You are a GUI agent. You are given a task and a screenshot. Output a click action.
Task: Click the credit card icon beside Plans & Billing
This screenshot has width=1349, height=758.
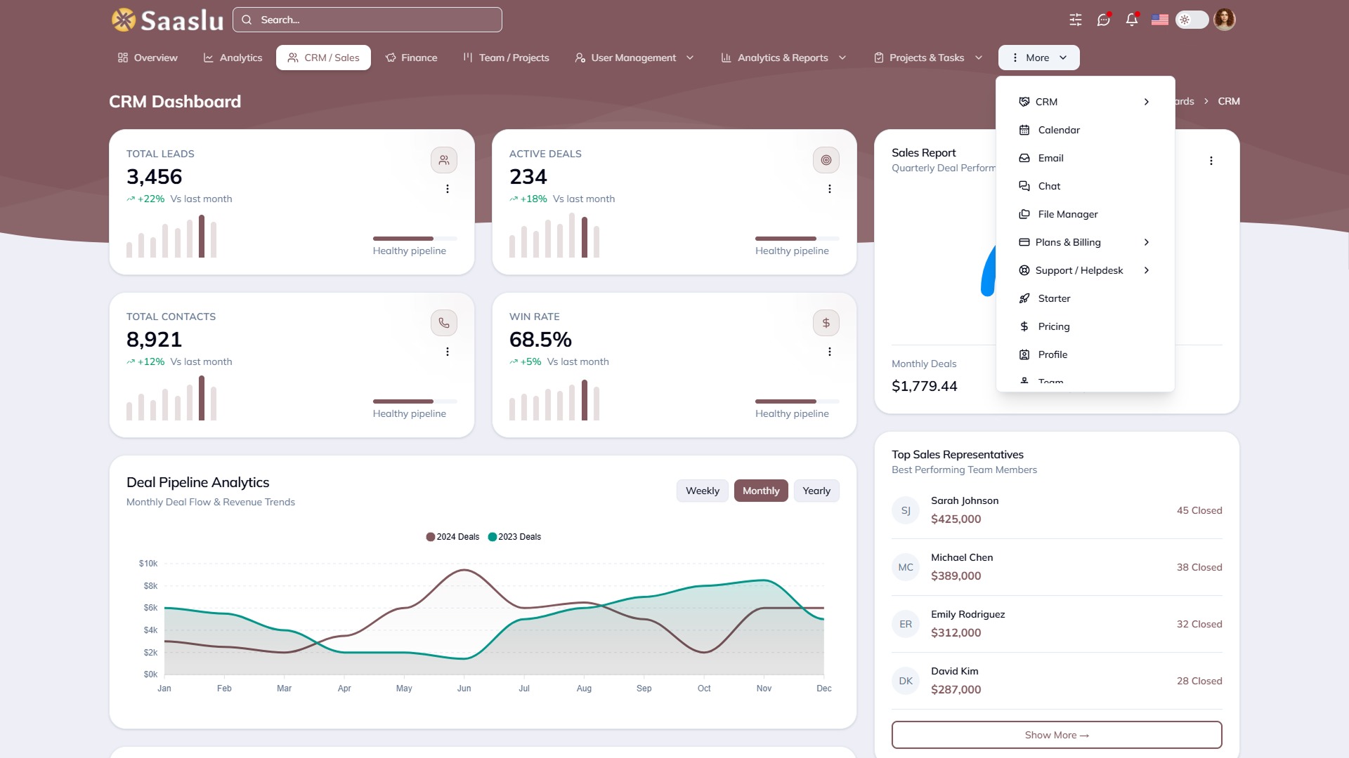click(1024, 242)
